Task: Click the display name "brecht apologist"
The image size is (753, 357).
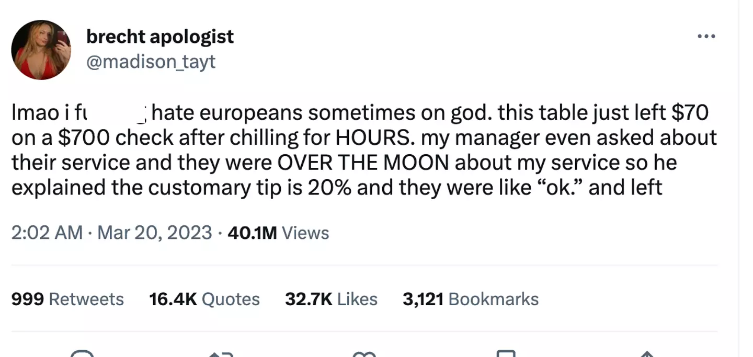Action: [x=160, y=37]
